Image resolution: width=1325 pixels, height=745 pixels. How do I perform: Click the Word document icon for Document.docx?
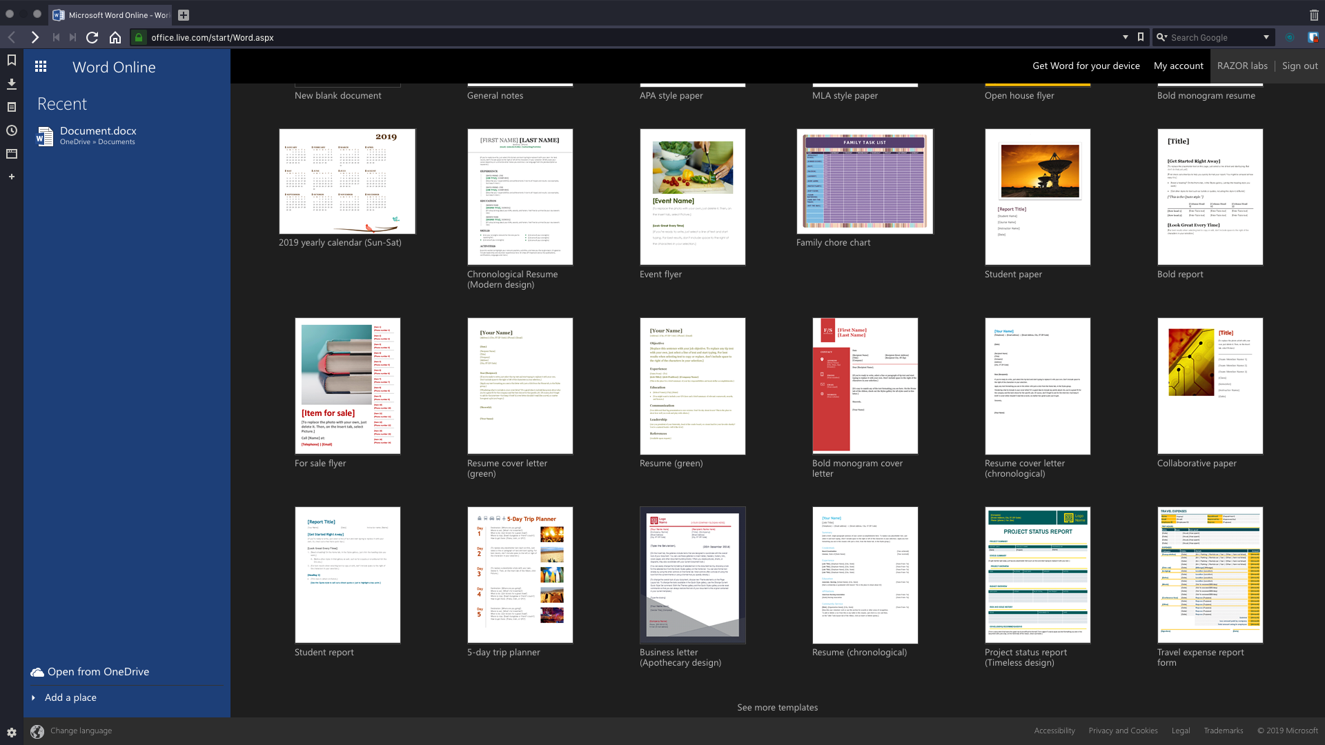45,136
